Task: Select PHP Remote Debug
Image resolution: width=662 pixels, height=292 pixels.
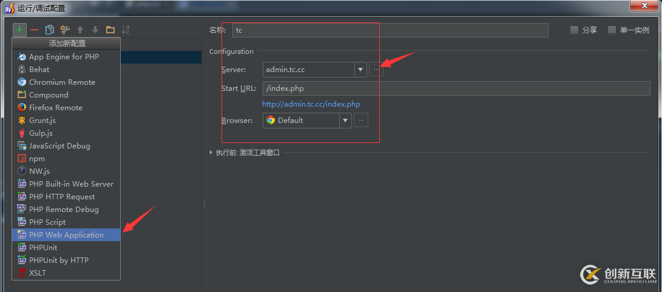Action: tap(66, 210)
